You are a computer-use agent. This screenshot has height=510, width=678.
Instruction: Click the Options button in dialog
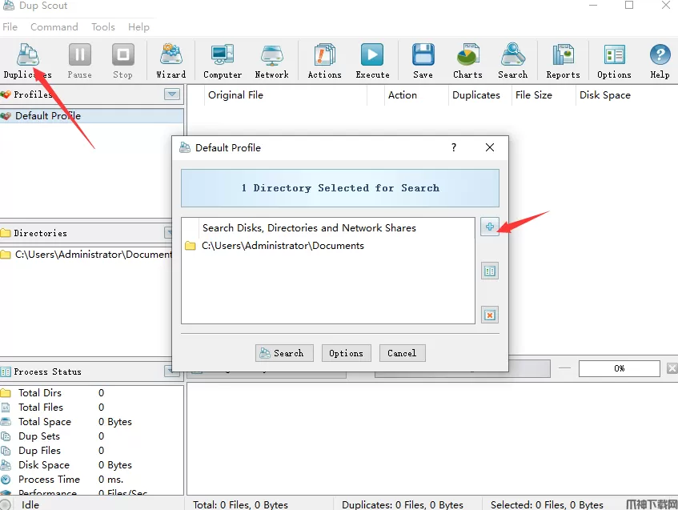346,353
